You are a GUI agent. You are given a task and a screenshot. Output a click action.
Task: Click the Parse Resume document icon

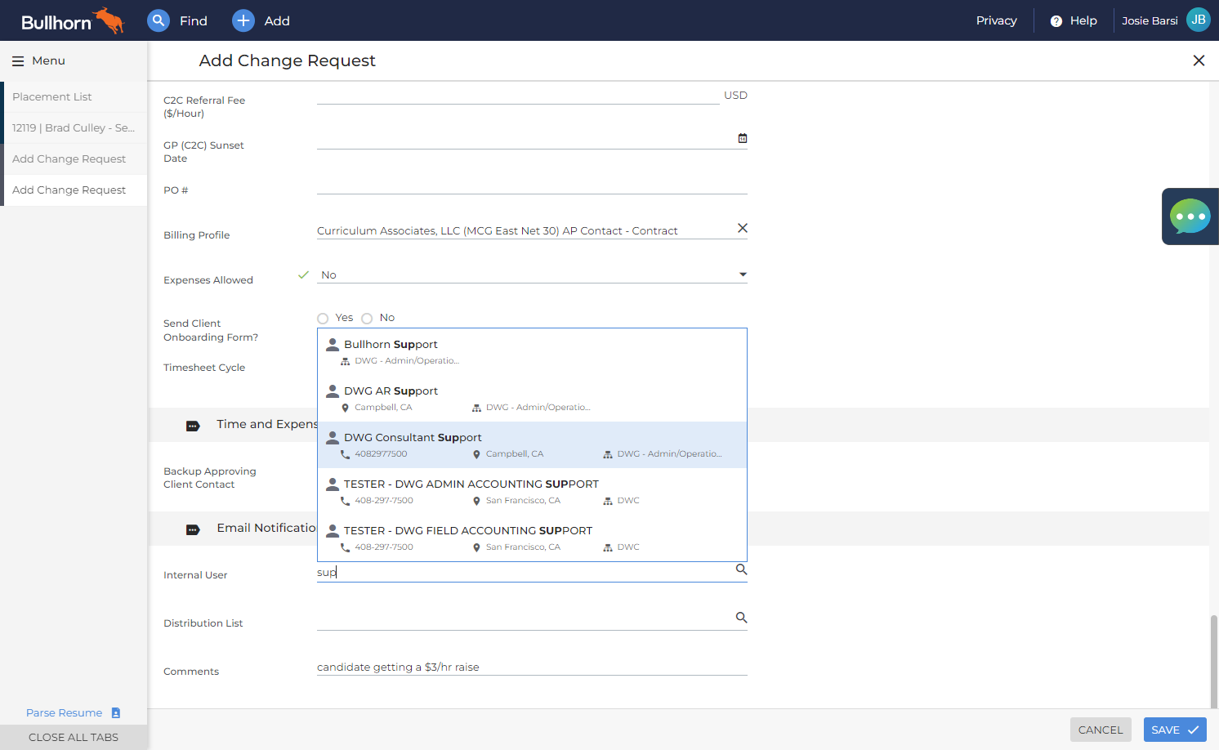pos(116,713)
